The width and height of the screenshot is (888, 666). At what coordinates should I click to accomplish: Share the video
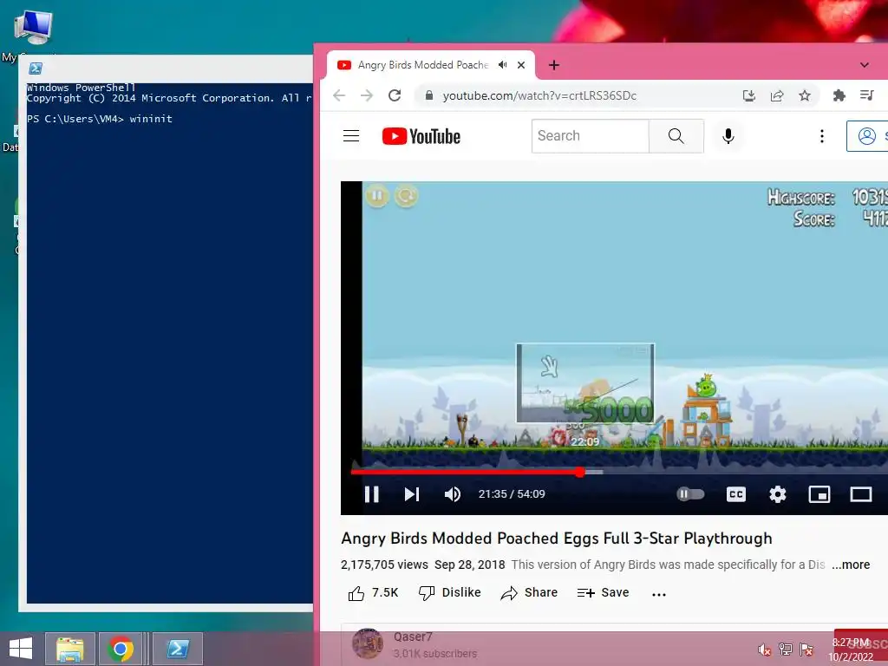point(529,593)
